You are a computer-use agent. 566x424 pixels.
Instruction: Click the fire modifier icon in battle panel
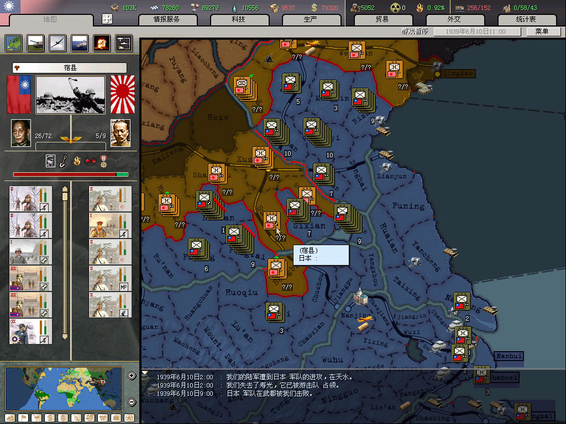point(77,161)
